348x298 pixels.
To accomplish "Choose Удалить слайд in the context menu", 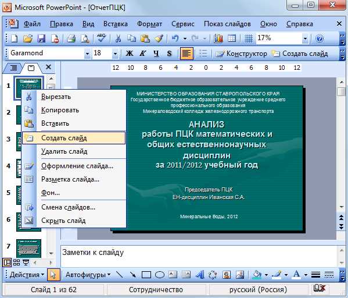I will [74, 151].
